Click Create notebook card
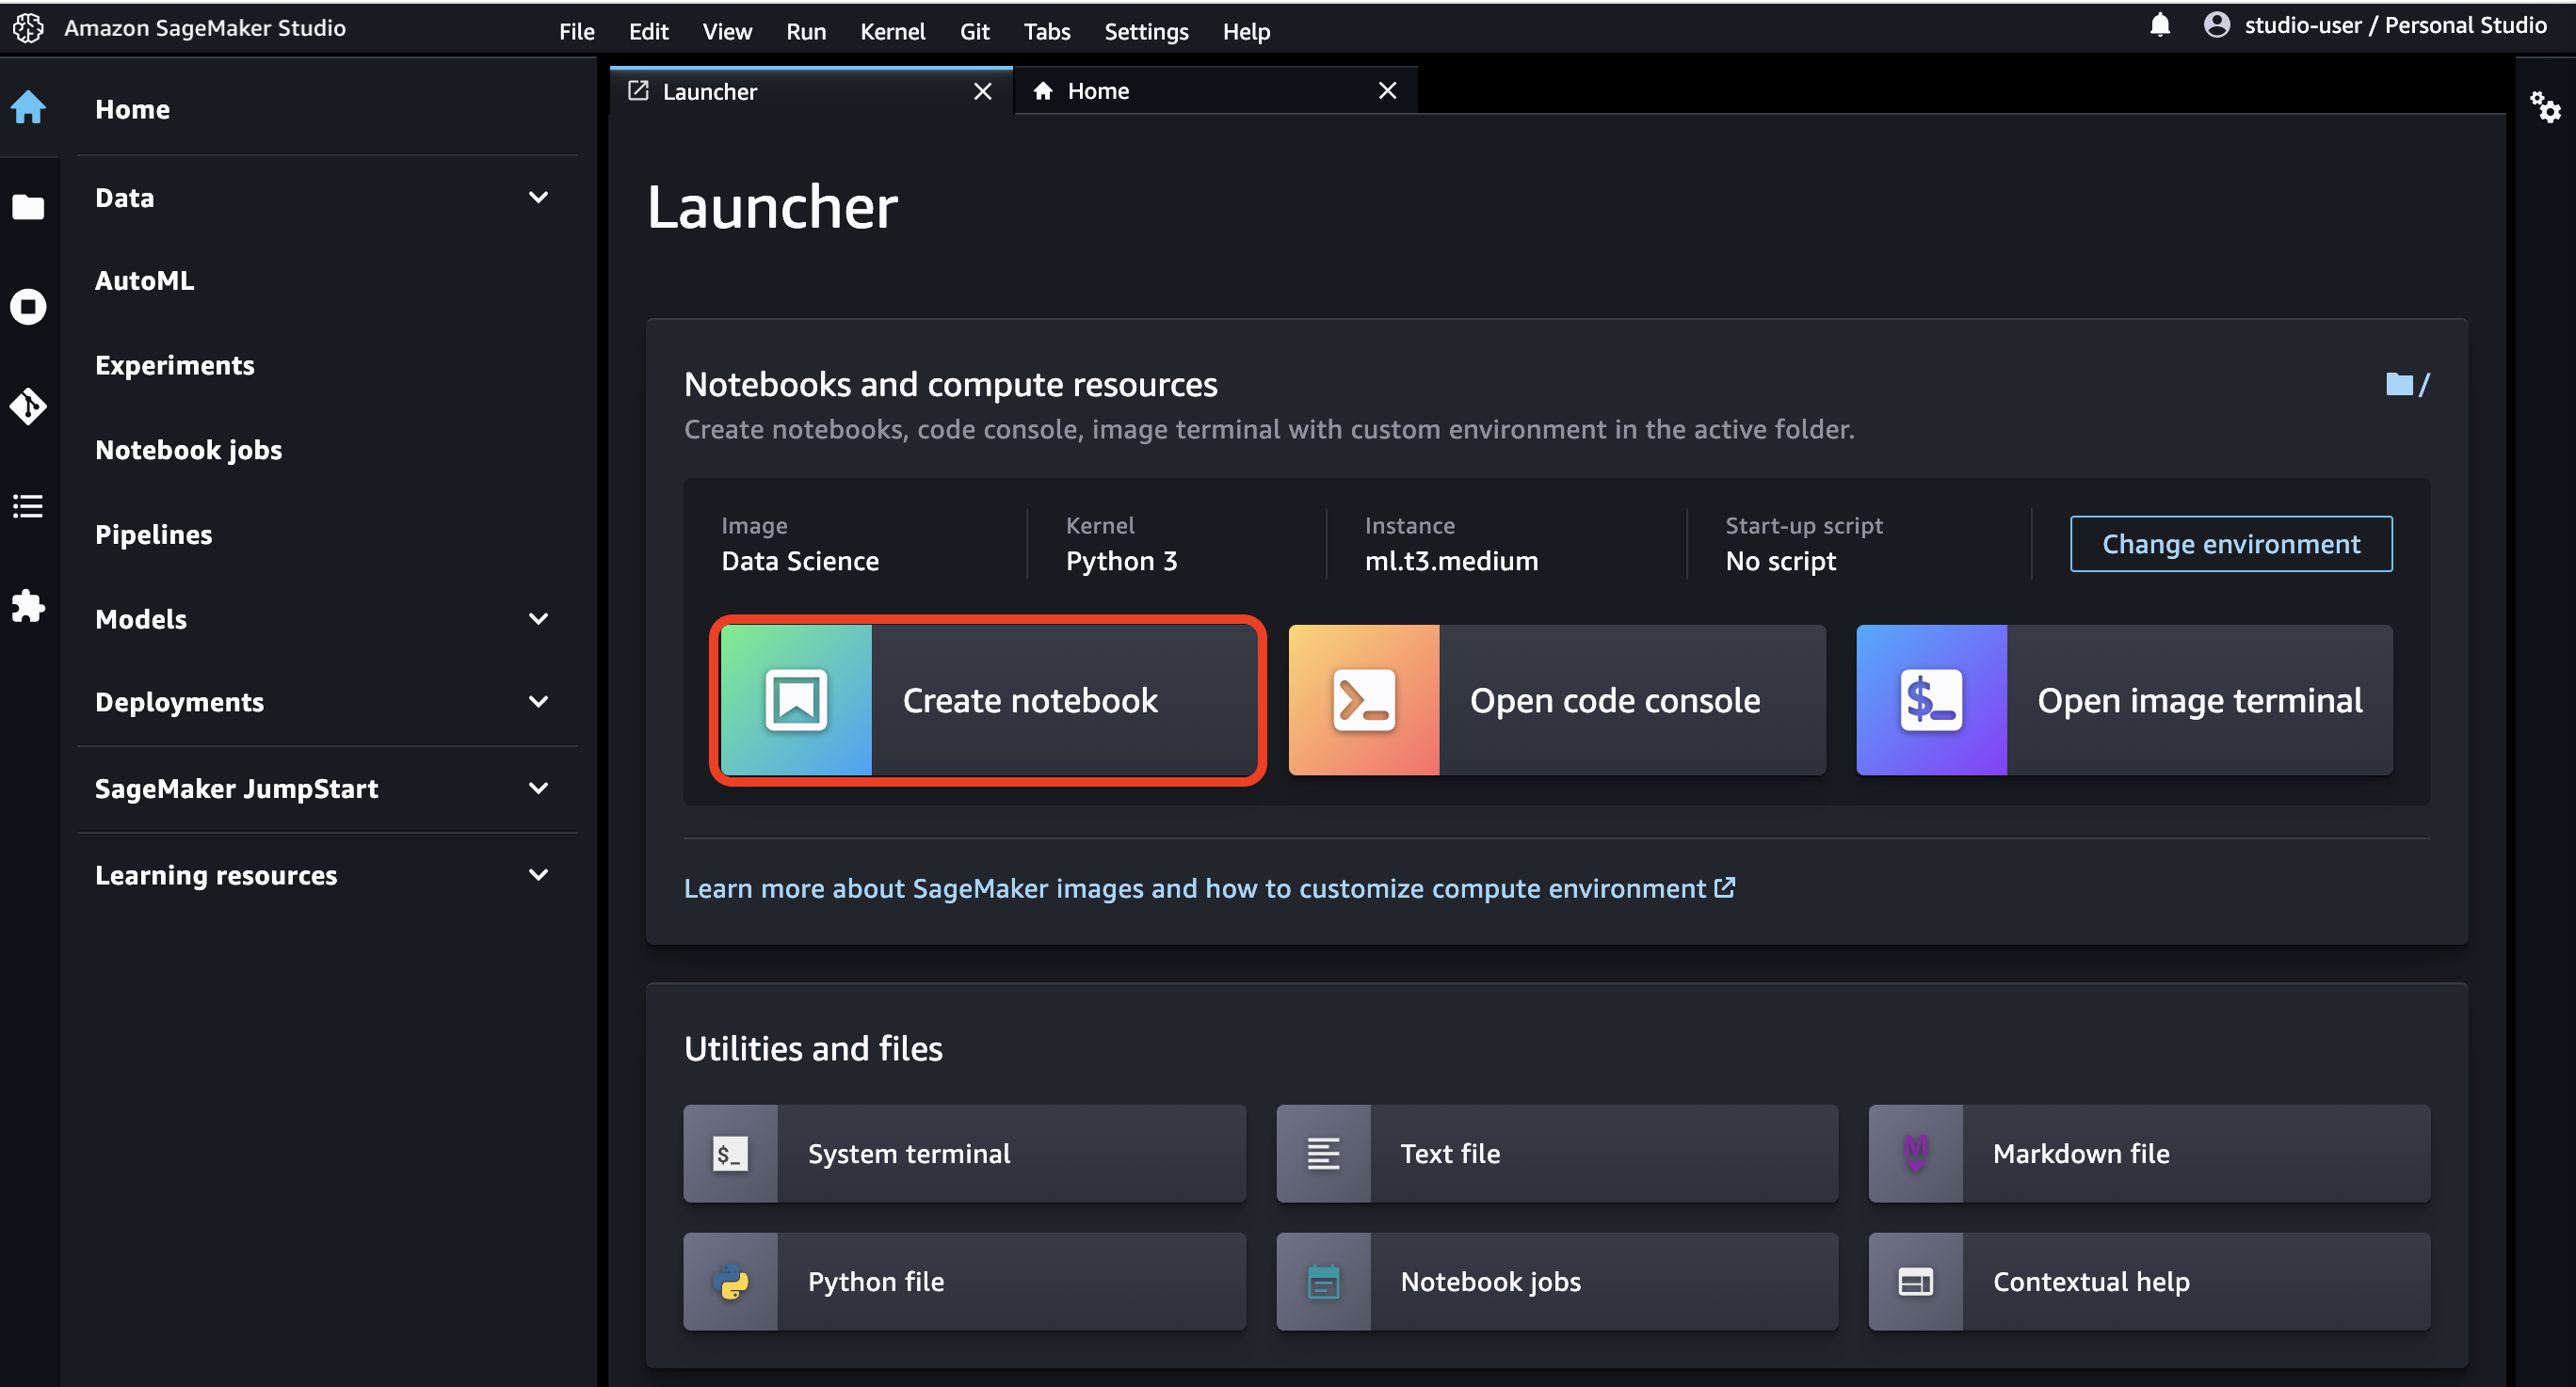This screenshot has width=2576, height=1387. tap(988, 700)
